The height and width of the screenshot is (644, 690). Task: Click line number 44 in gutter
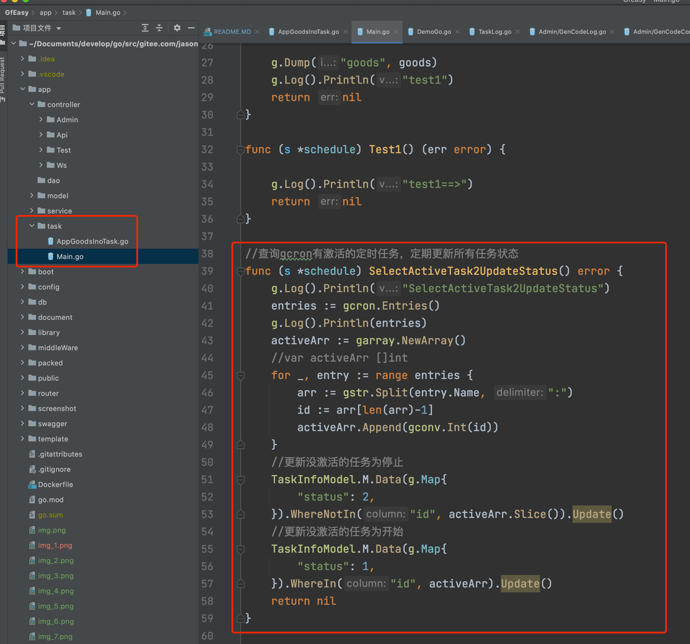[x=207, y=358]
